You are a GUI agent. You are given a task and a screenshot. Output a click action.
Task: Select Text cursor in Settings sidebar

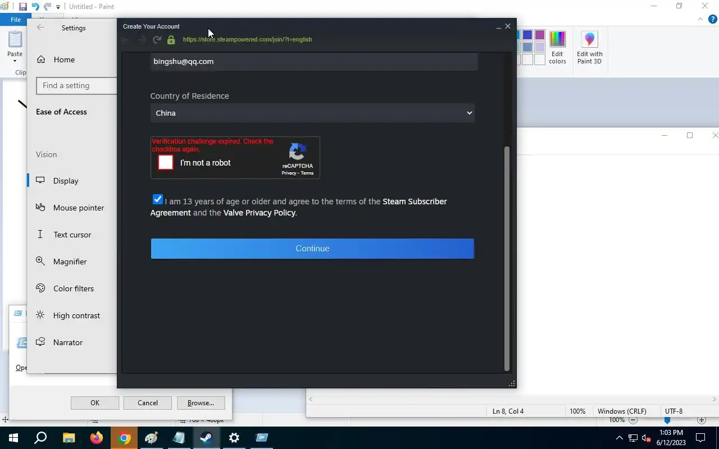(72, 235)
